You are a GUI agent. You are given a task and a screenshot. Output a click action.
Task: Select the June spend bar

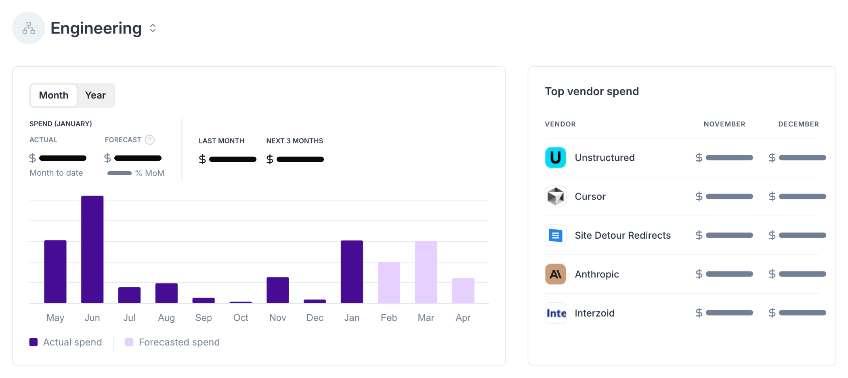[92, 249]
